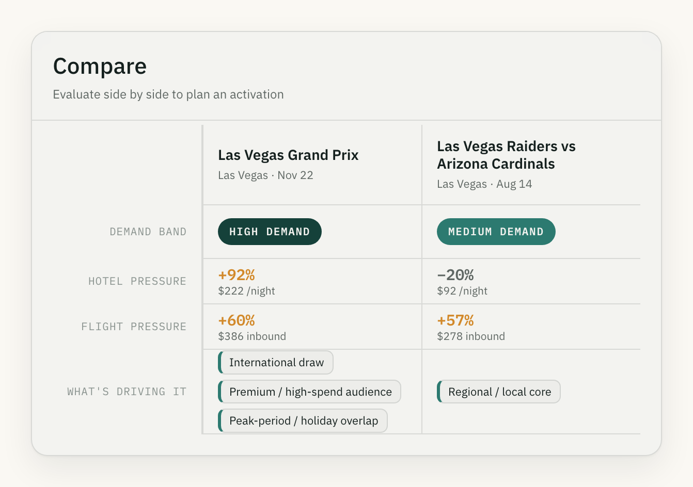
Task: Click the Las Vegas Grand Prix heading
Action: coord(288,155)
